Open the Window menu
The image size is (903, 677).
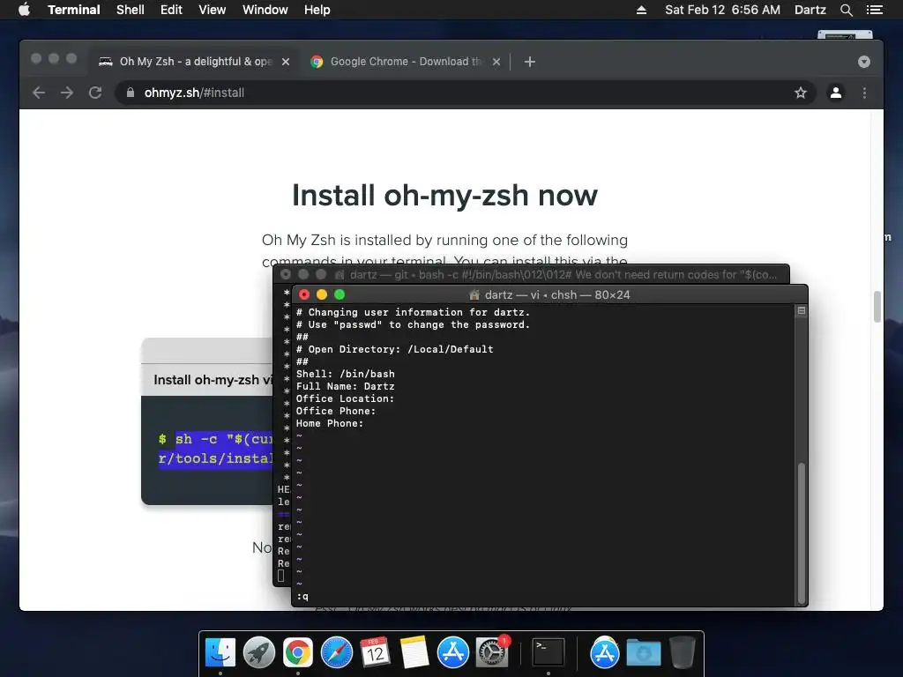pos(265,10)
